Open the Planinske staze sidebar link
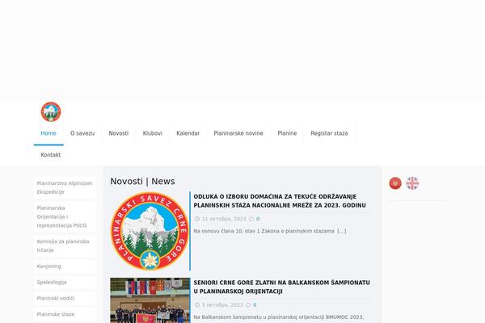This screenshot has width=485, height=323. point(65,314)
